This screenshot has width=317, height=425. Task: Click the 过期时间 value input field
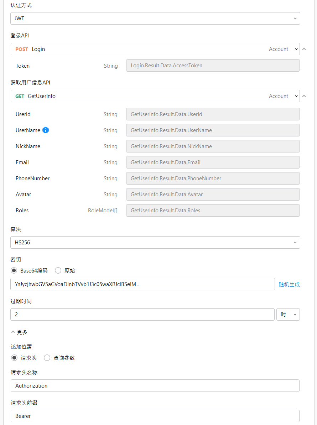click(142, 315)
